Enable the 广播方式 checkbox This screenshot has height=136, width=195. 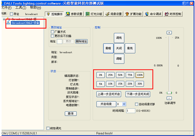pyautogui.click(x=53, y=32)
